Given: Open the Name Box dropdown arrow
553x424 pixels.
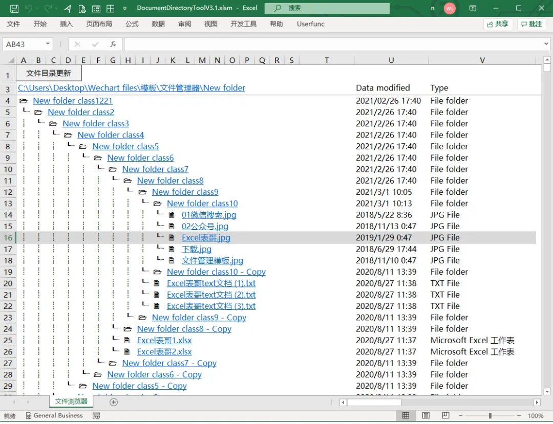Looking at the screenshot, I should (48, 44).
